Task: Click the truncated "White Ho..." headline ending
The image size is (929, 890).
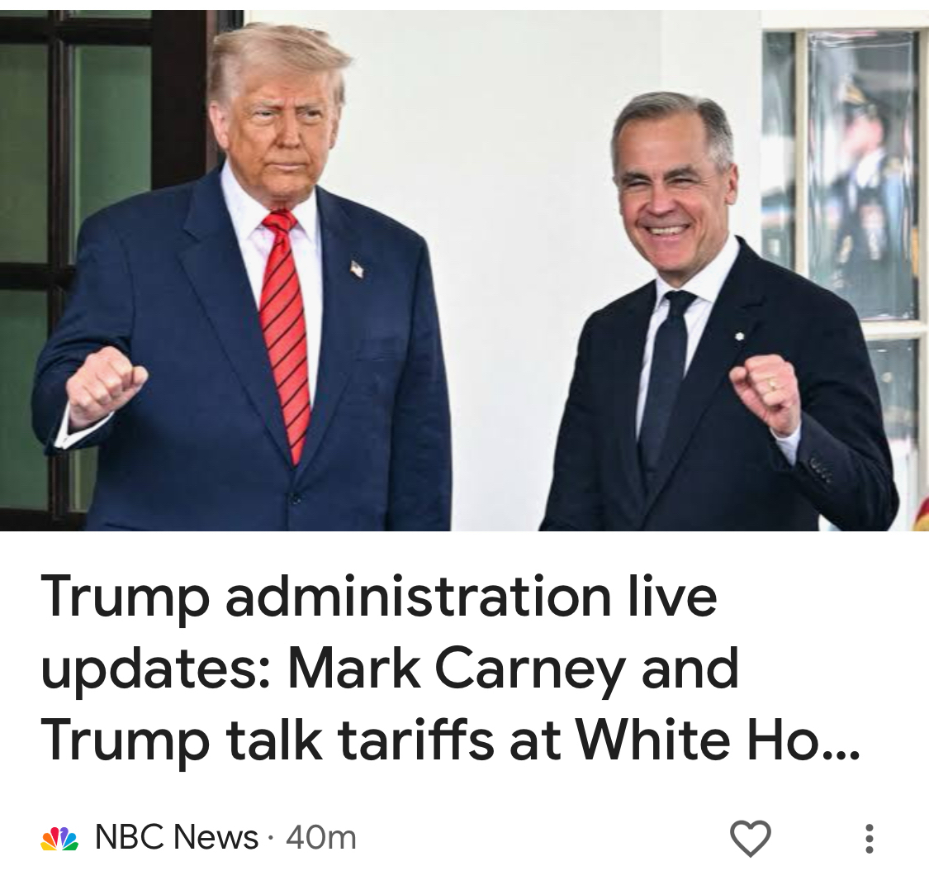Action: pyautogui.click(x=718, y=740)
